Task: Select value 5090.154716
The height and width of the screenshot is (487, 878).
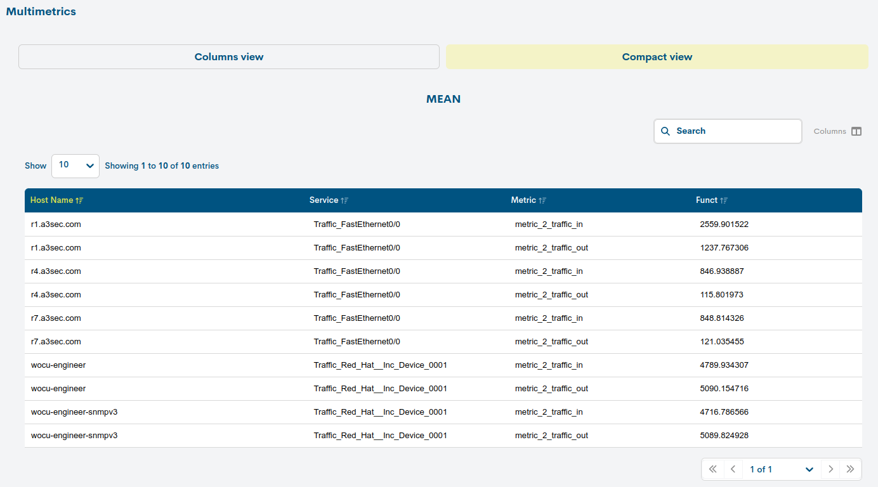Action: click(724, 389)
